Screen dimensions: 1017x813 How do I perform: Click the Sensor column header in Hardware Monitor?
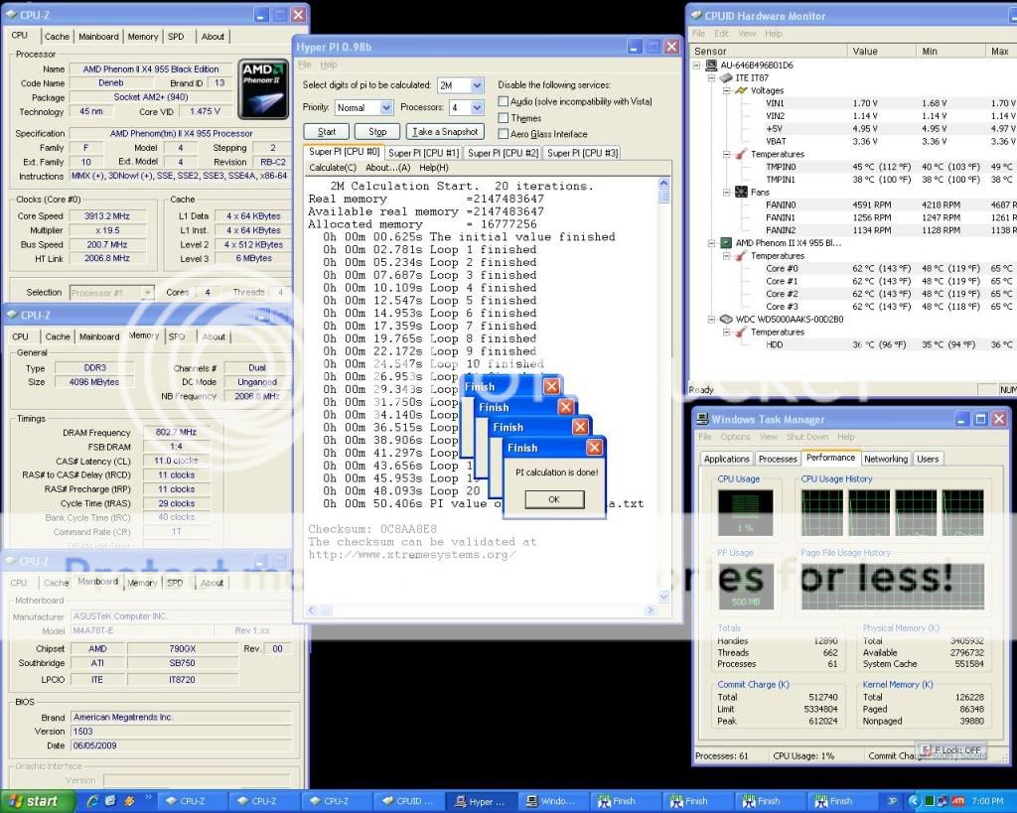(769, 52)
